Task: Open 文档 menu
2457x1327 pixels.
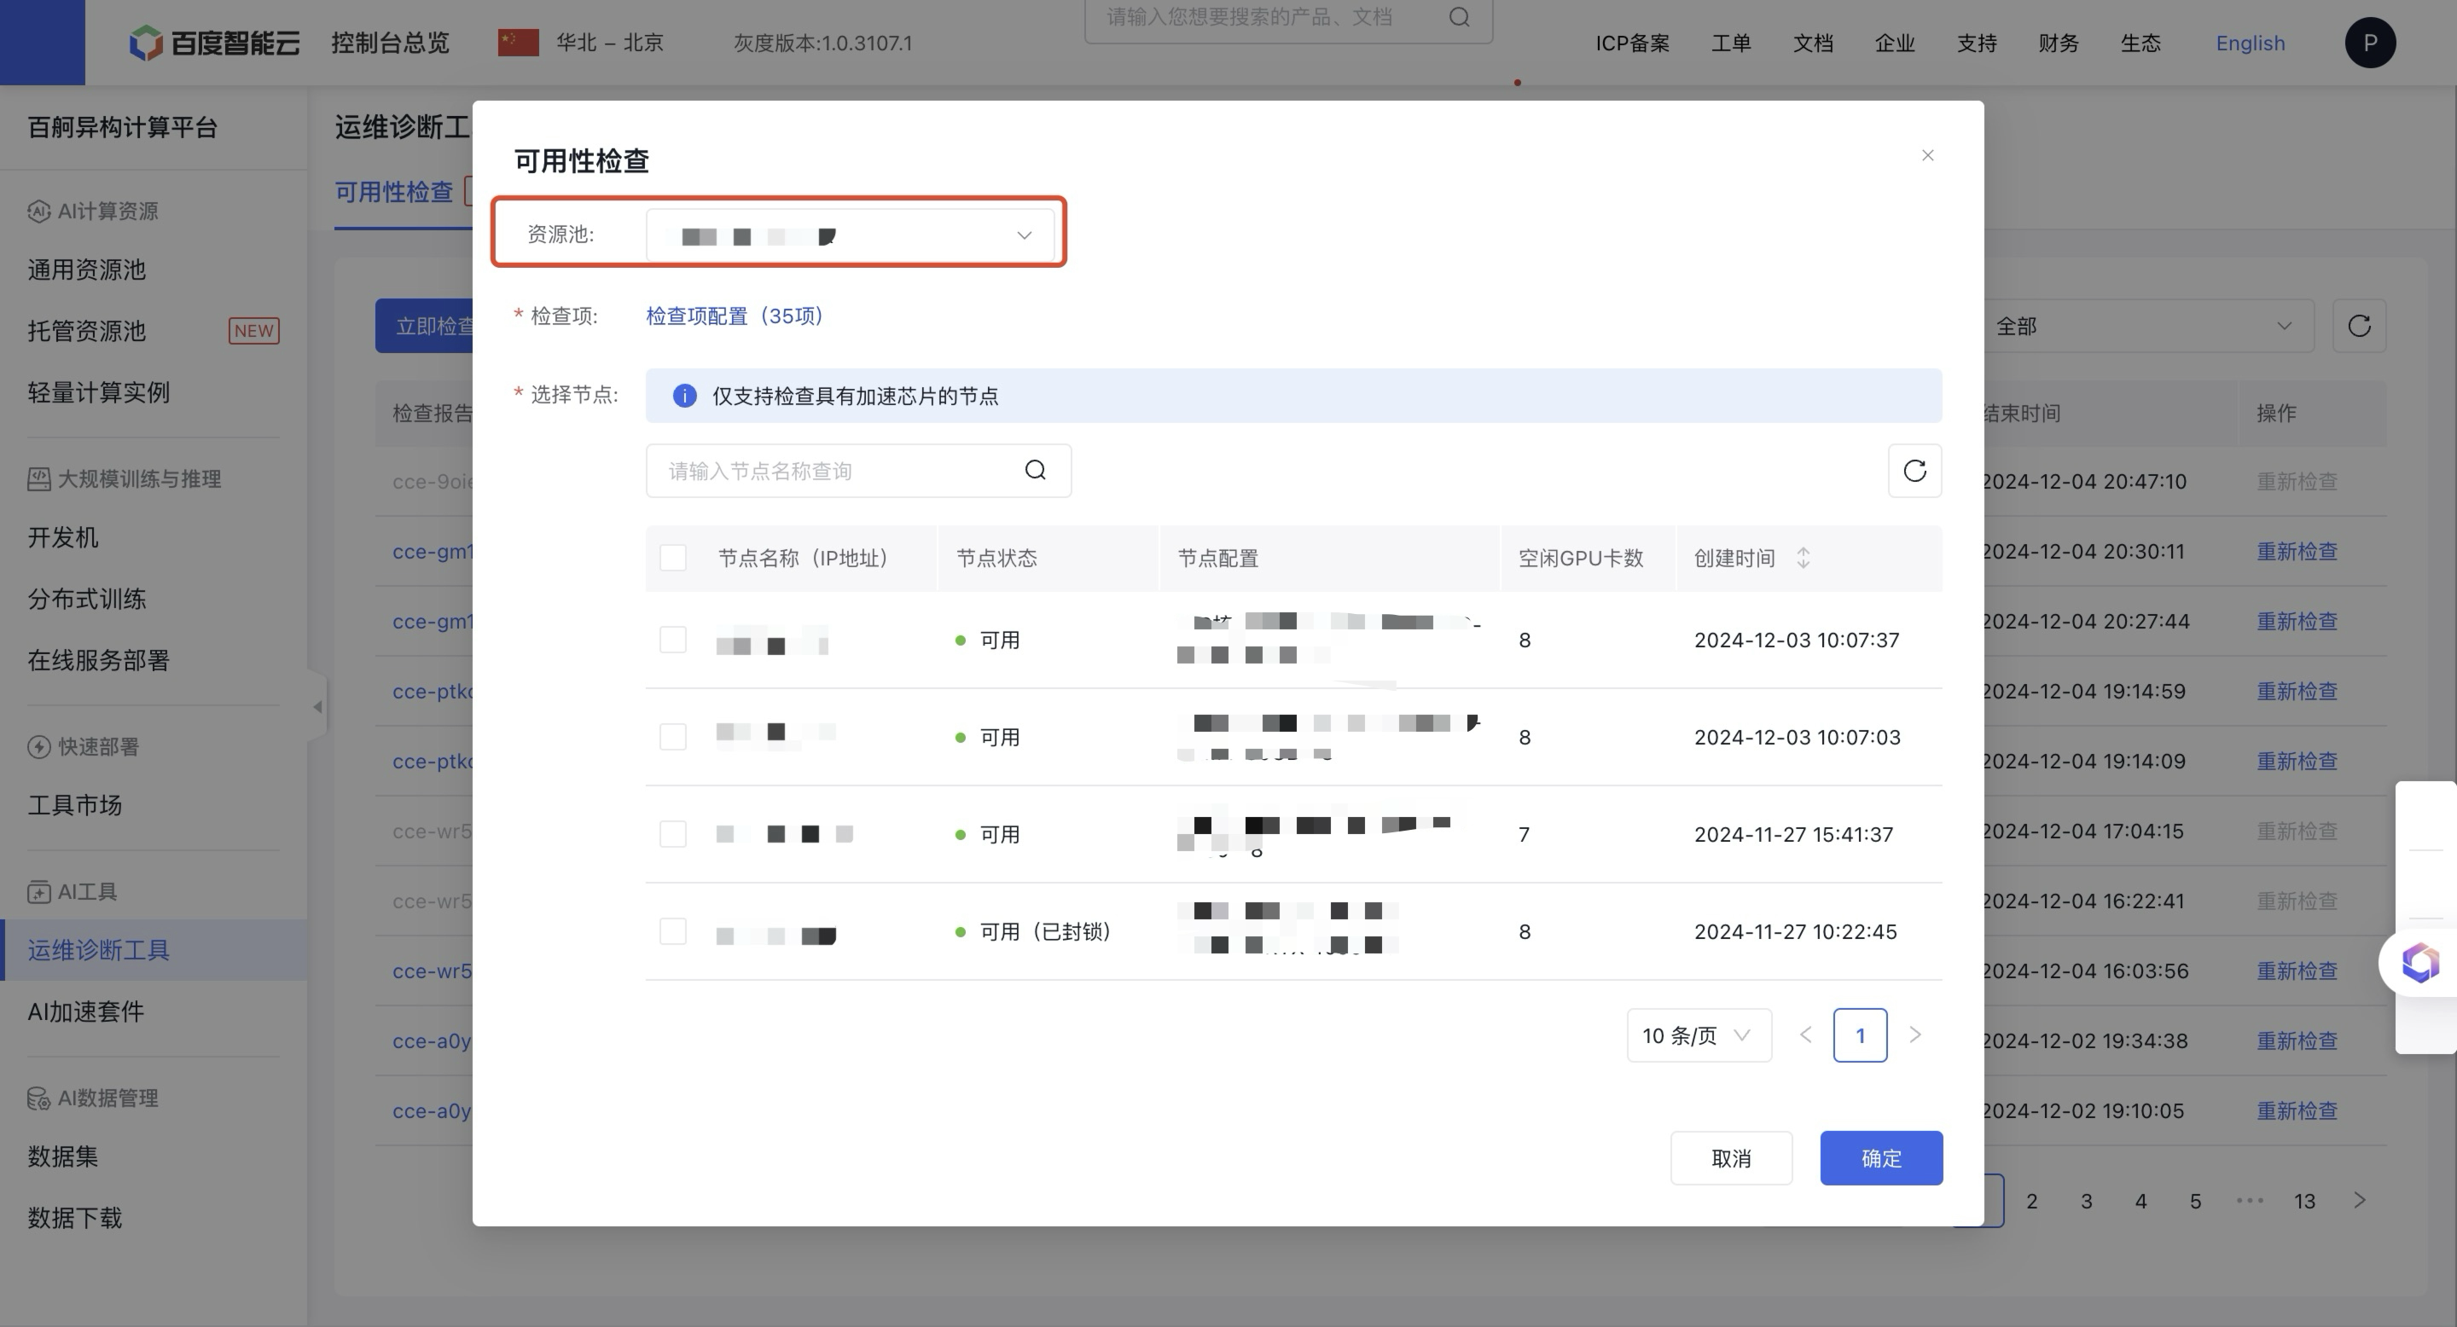Action: 1813,43
